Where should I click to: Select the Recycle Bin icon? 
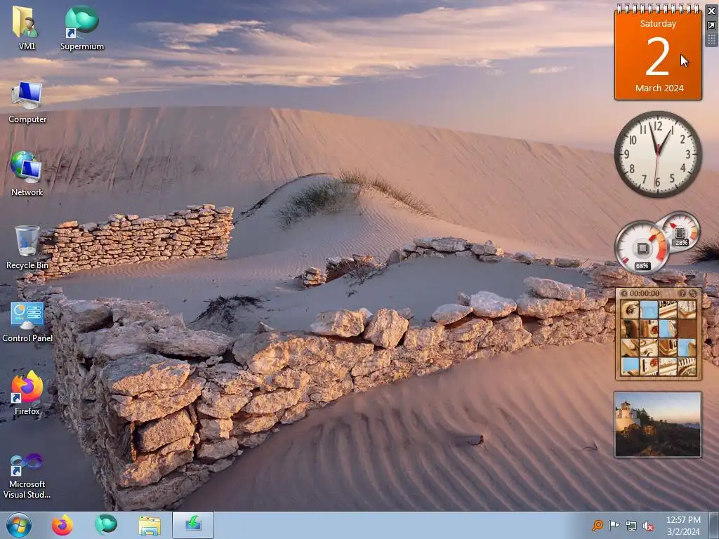(x=27, y=248)
